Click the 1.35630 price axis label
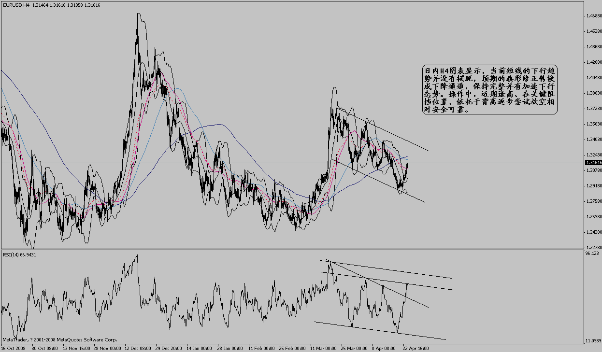 [593, 124]
